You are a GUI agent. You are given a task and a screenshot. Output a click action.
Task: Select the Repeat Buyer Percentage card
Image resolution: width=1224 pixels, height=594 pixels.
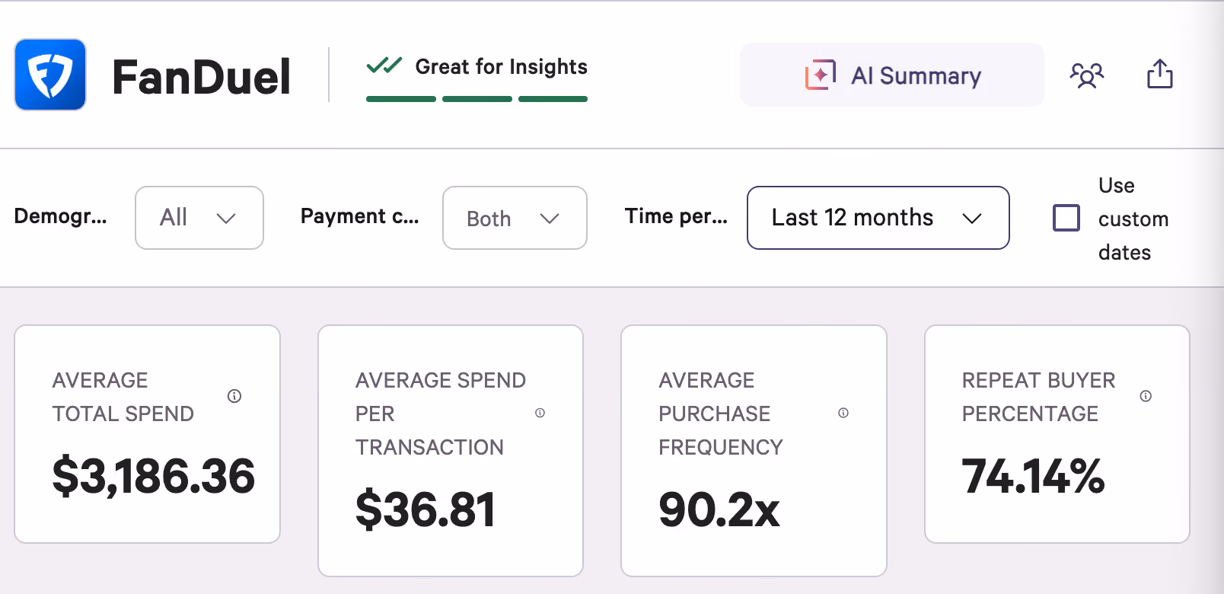[x=1057, y=434]
